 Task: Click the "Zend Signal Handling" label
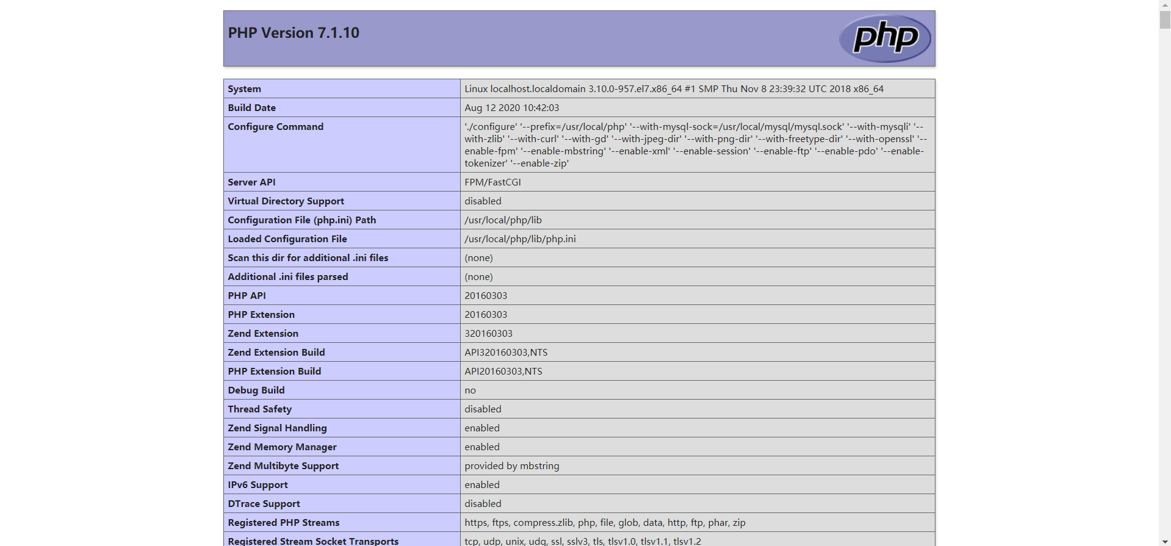[277, 428]
